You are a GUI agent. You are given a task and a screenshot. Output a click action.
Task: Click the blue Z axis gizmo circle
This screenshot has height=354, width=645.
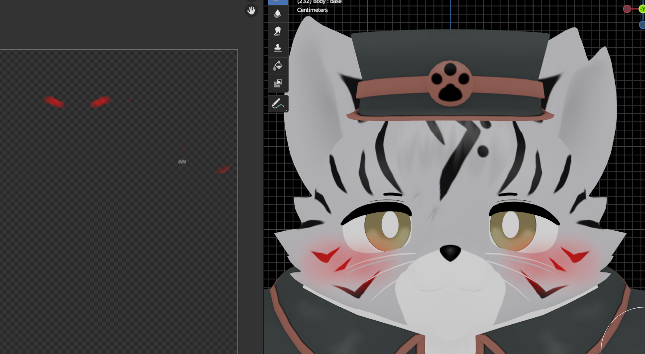pyautogui.click(x=643, y=24)
